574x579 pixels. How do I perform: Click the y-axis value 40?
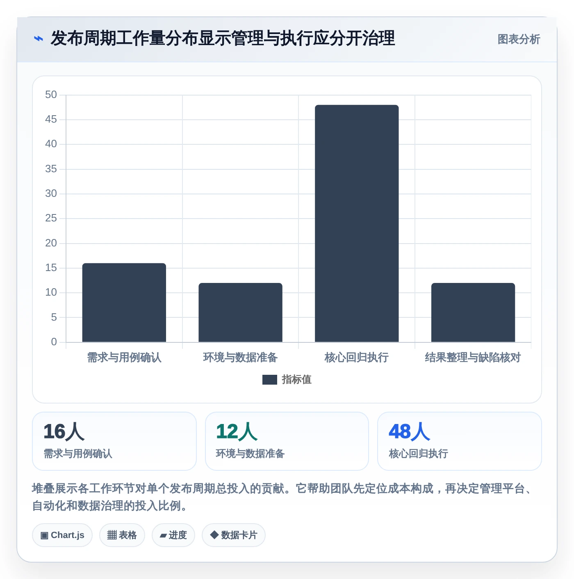coord(51,144)
